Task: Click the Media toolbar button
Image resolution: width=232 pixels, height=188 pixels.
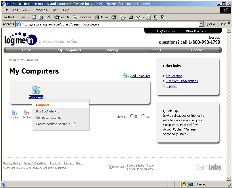Action: point(101,17)
